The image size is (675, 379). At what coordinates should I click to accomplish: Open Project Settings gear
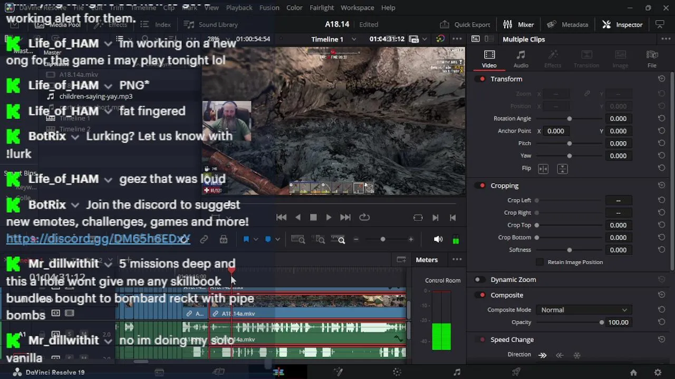tap(658, 372)
